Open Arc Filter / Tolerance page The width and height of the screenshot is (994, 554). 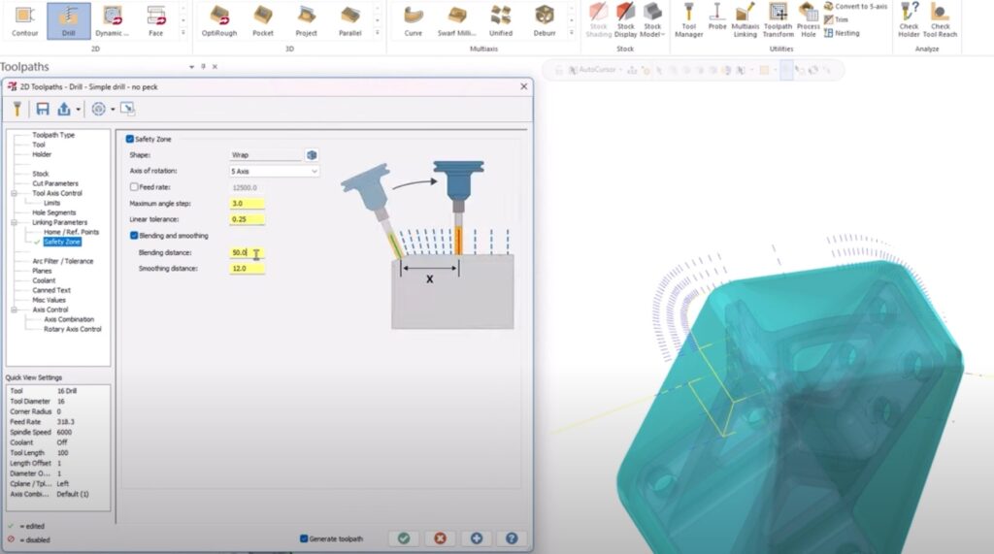[63, 261]
